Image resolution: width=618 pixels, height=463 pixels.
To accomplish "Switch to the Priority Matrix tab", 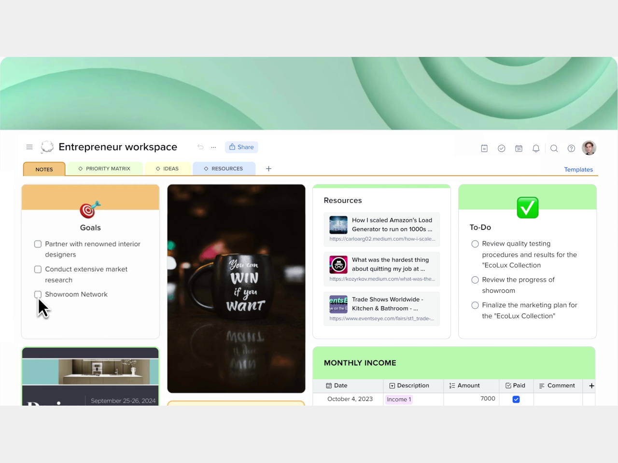I will (105, 169).
